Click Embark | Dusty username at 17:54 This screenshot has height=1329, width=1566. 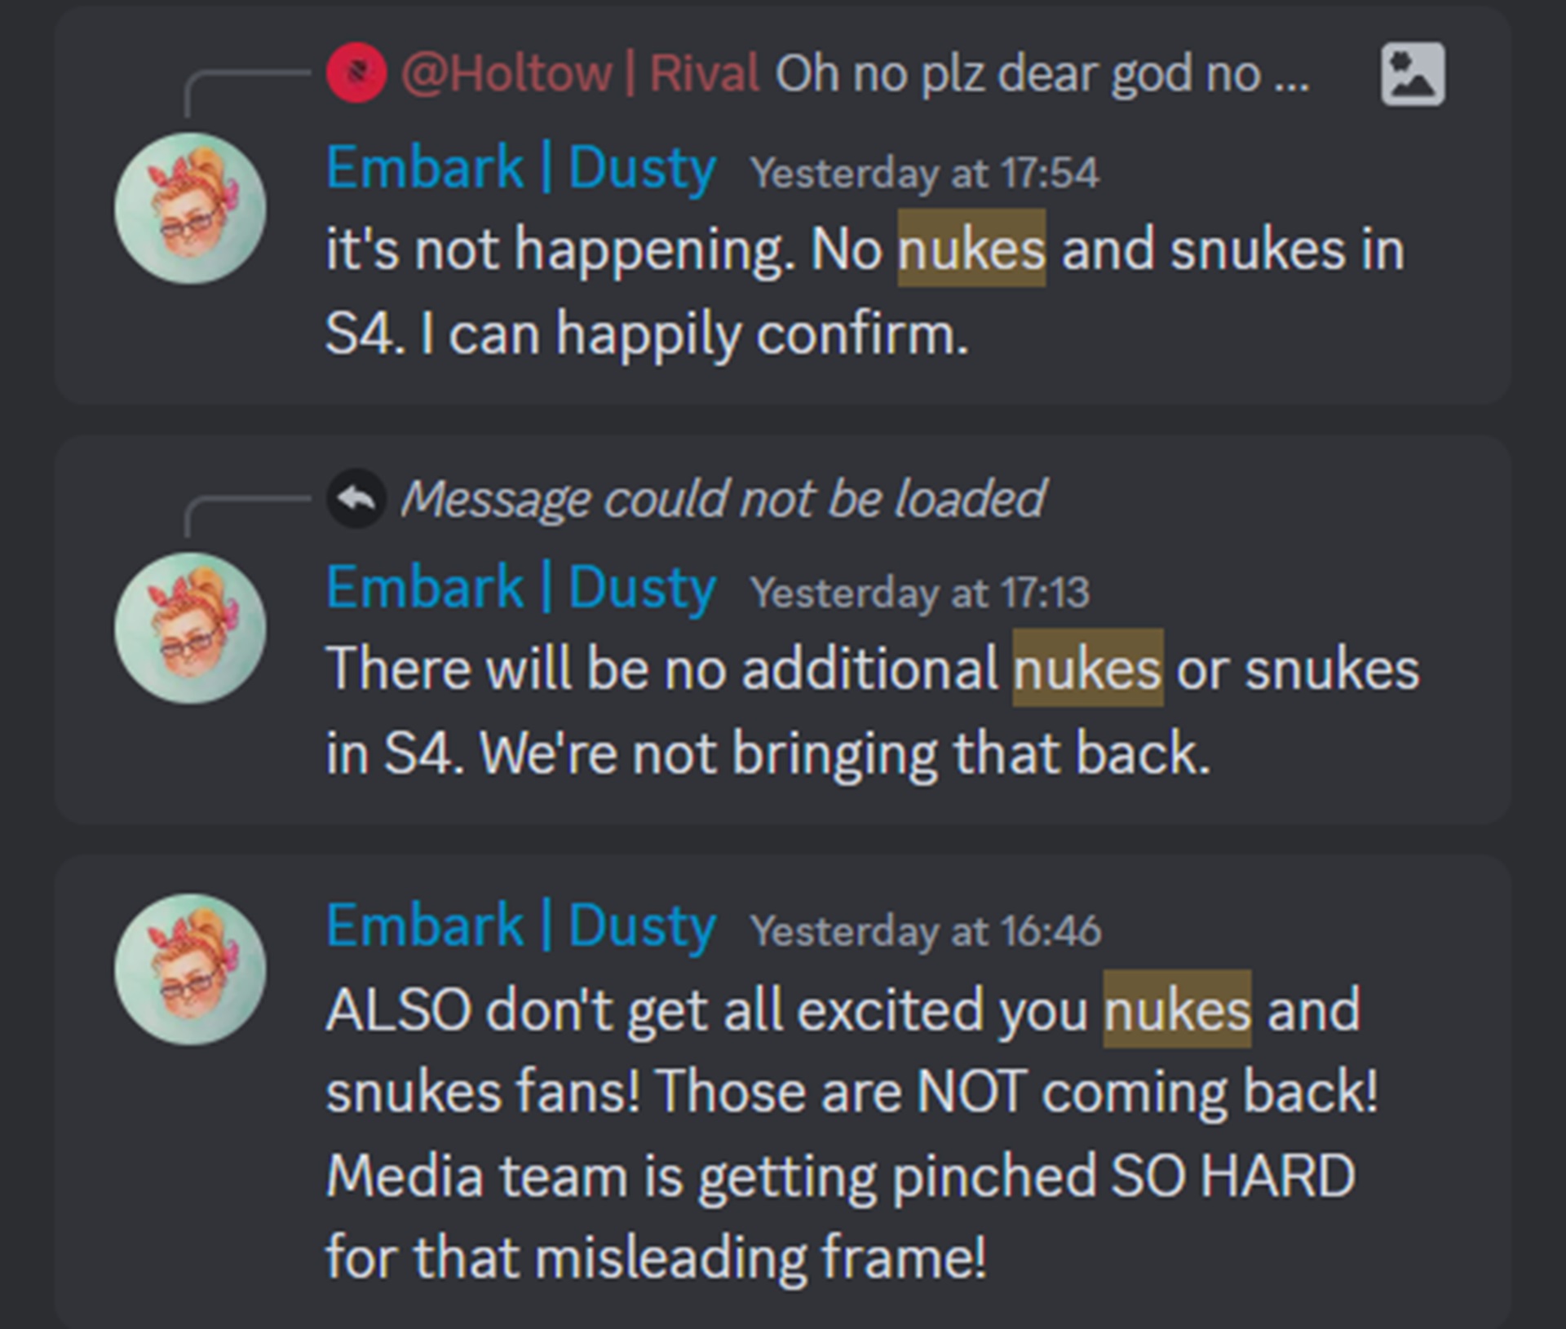521,168
